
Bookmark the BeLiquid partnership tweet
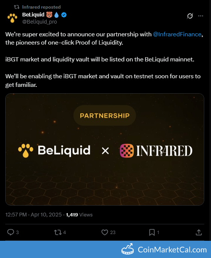[x=152, y=232]
